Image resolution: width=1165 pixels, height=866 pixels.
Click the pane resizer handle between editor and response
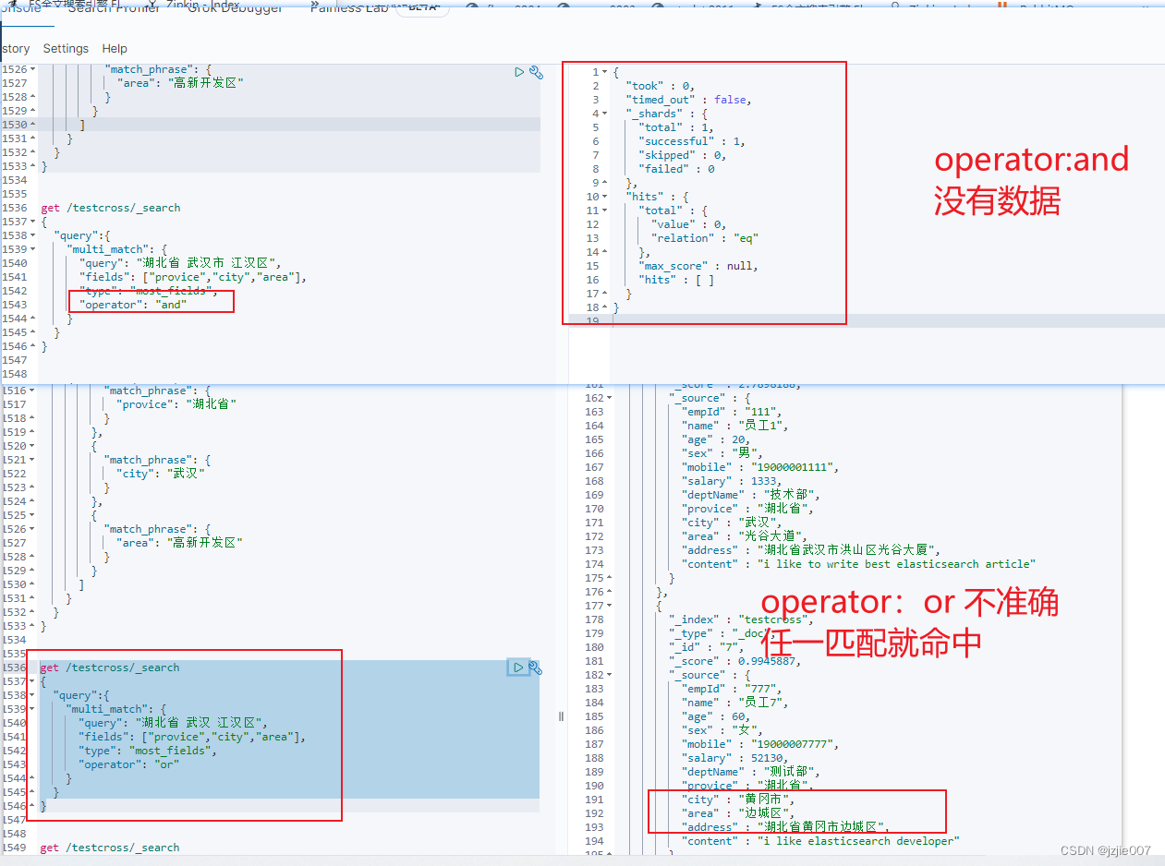point(561,716)
